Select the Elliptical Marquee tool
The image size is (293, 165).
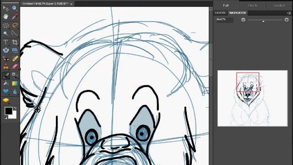tap(6, 26)
